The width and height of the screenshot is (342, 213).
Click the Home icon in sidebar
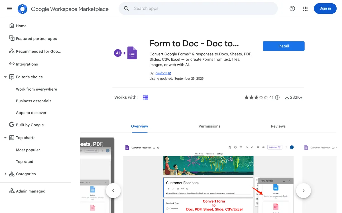pos(12,26)
